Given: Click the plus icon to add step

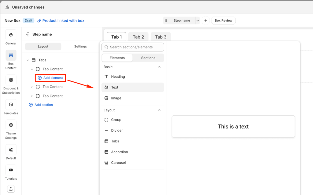Looking at the screenshot, I should coord(206,21).
